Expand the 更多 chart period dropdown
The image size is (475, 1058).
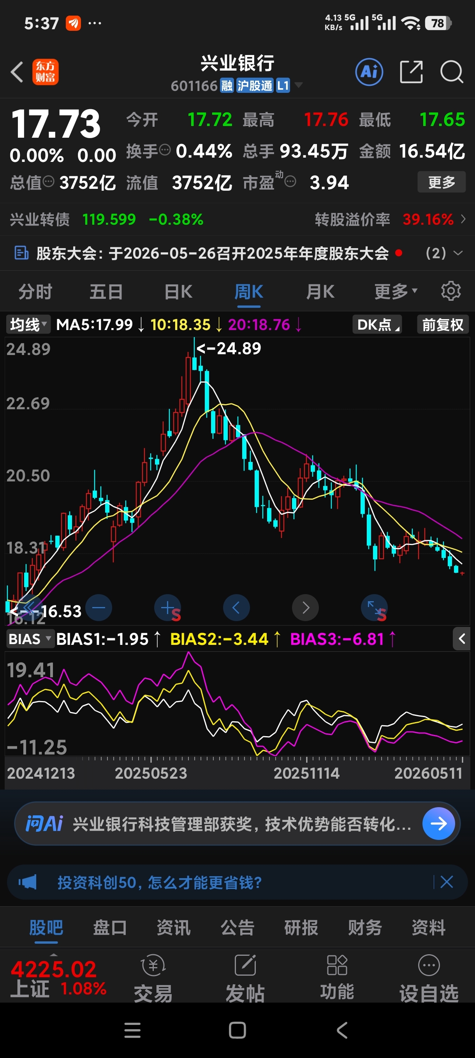tap(396, 291)
